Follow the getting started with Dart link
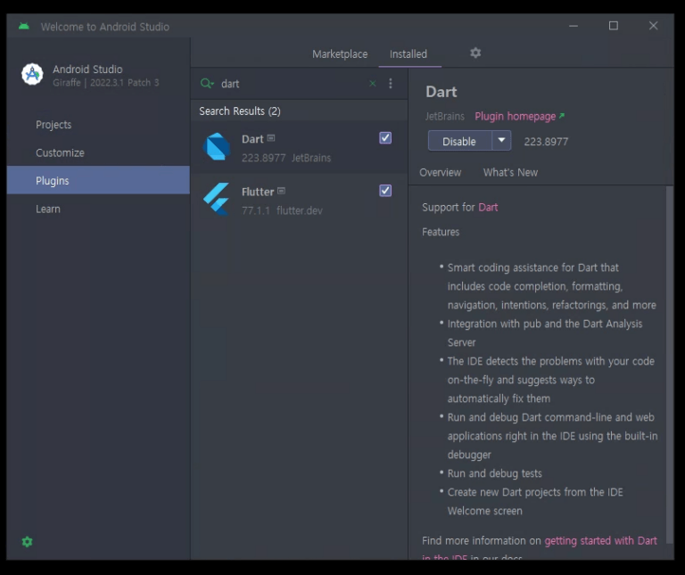The width and height of the screenshot is (685, 575). coord(600,541)
